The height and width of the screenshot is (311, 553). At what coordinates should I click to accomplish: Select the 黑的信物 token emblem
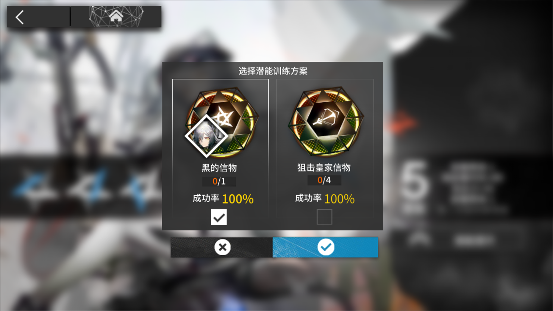click(223, 122)
